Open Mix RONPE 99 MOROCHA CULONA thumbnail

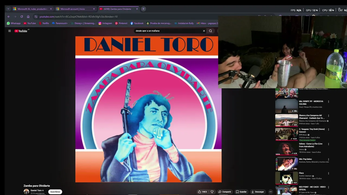click(287, 106)
